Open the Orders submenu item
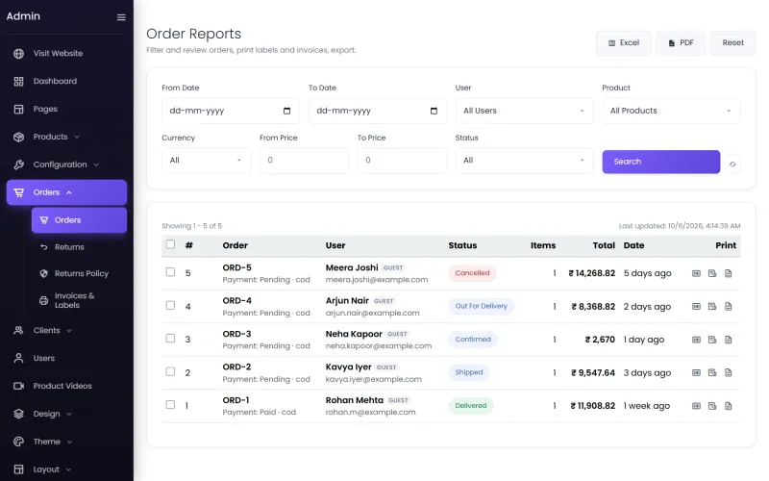769x481 pixels. click(x=79, y=220)
